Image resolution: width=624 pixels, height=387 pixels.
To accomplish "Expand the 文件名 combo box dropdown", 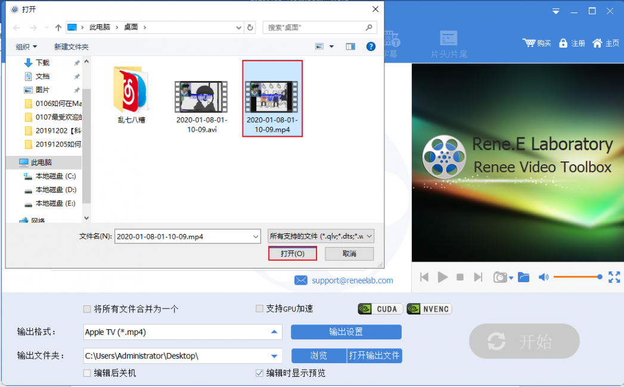I will click(256, 236).
